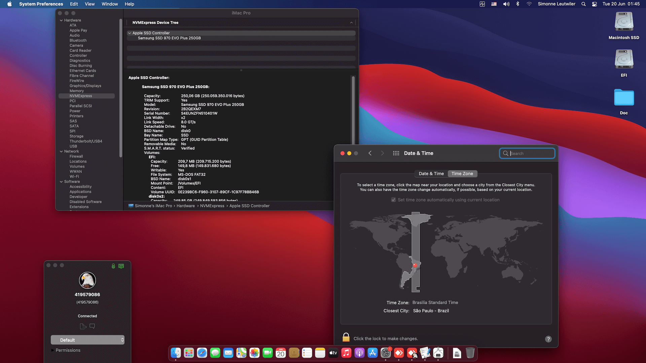The image size is (646, 363).
Task: Open AnyDesk Dock icon with eagle badge
Action: [412, 353]
